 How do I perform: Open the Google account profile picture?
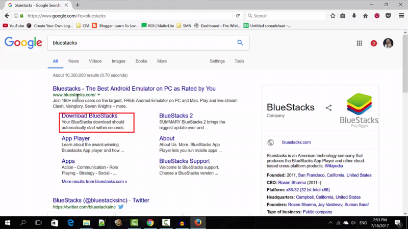[x=388, y=43]
